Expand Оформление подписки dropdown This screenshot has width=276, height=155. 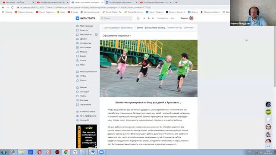(117, 35)
